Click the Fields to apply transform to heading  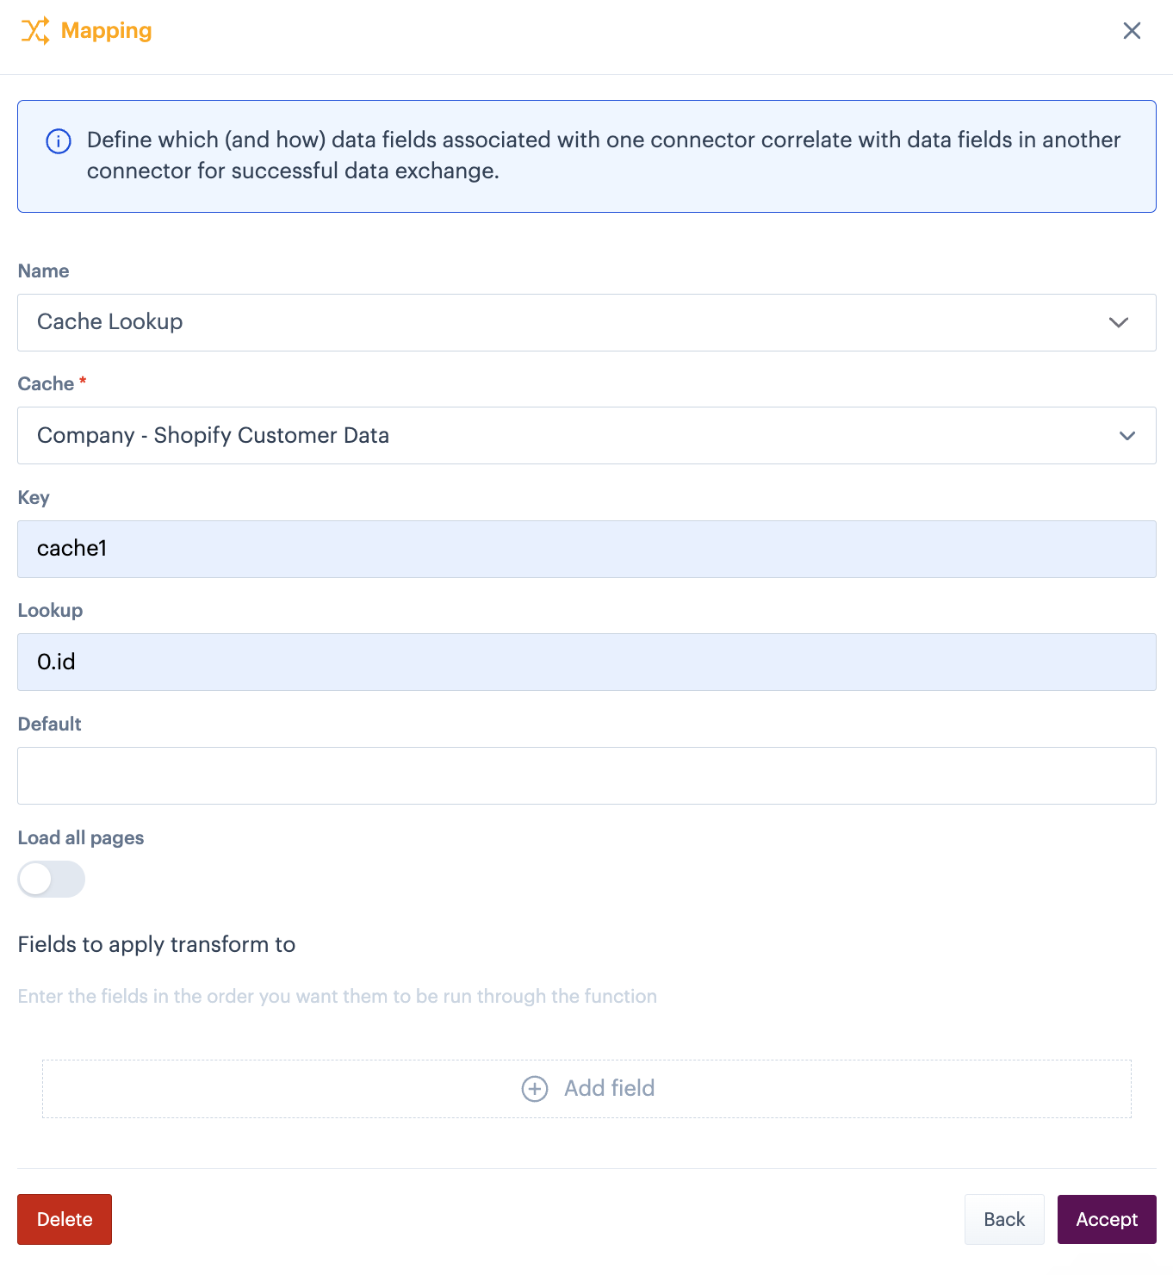pos(156,945)
